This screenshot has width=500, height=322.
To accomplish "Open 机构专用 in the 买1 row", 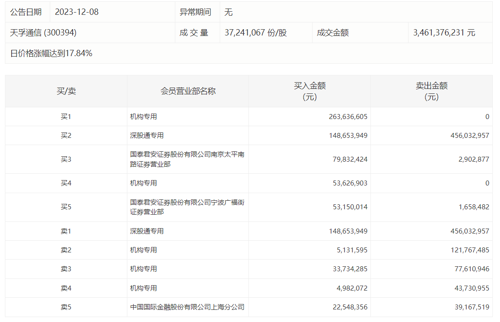I will (x=143, y=117).
